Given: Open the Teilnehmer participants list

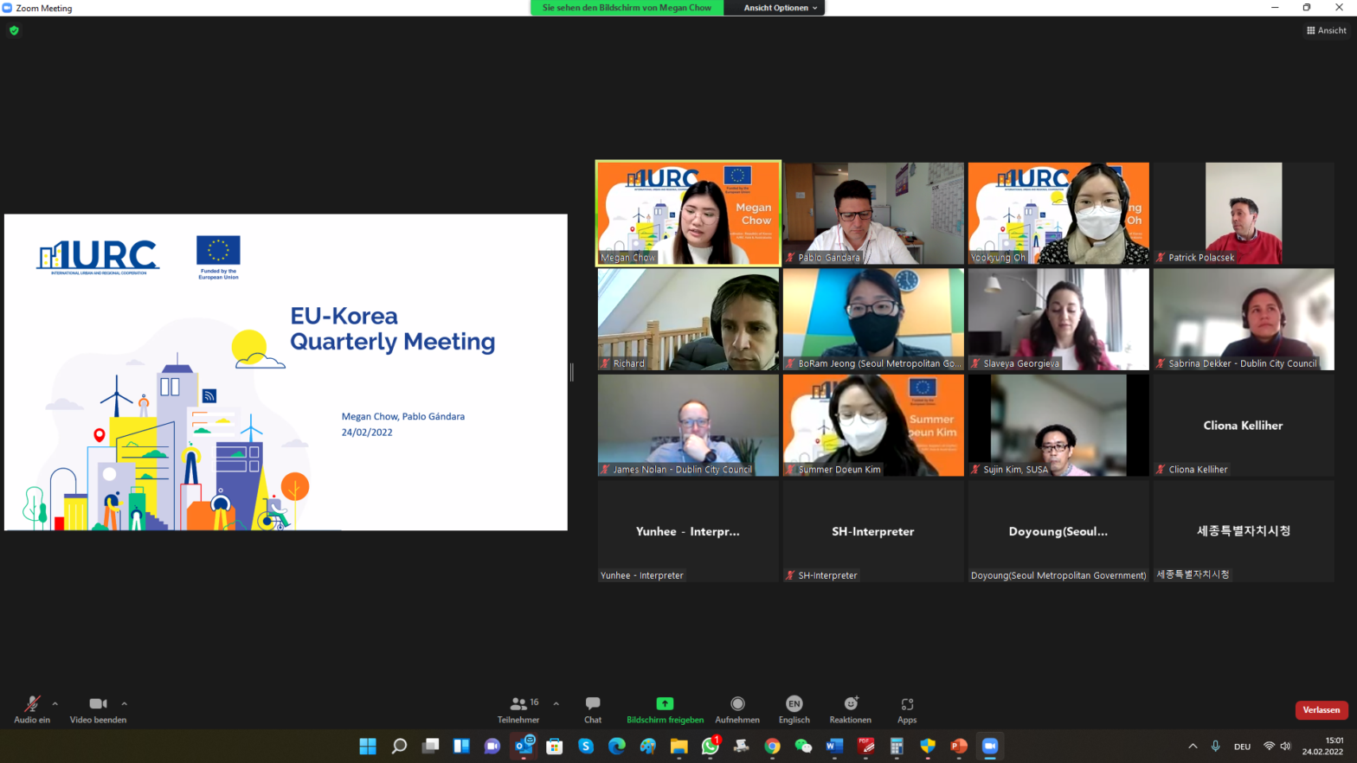Looking at the screenshot, I should point(518,704).
